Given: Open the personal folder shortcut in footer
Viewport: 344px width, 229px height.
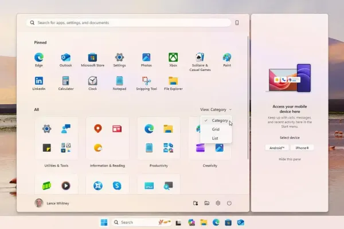Looking at the screenshot, I should 196,203.
